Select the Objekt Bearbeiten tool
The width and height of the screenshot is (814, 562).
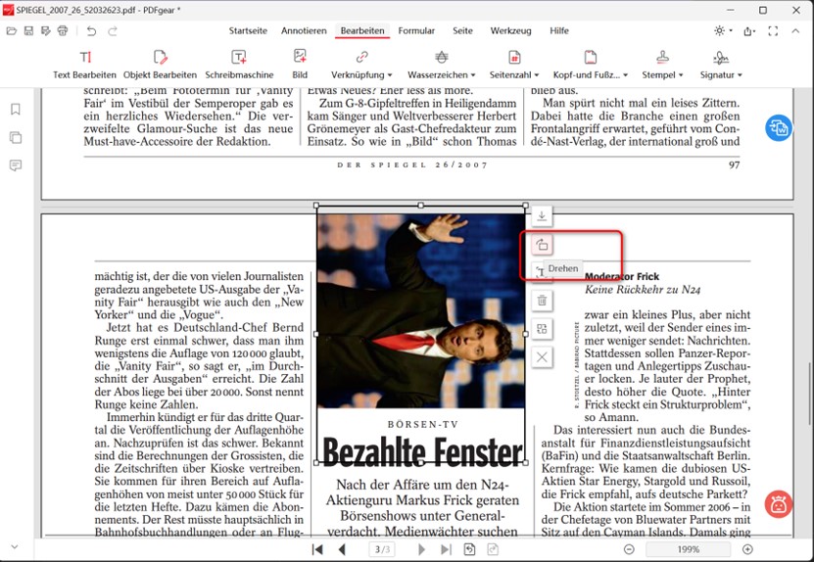pyautogui.click(x=160, y=65)
